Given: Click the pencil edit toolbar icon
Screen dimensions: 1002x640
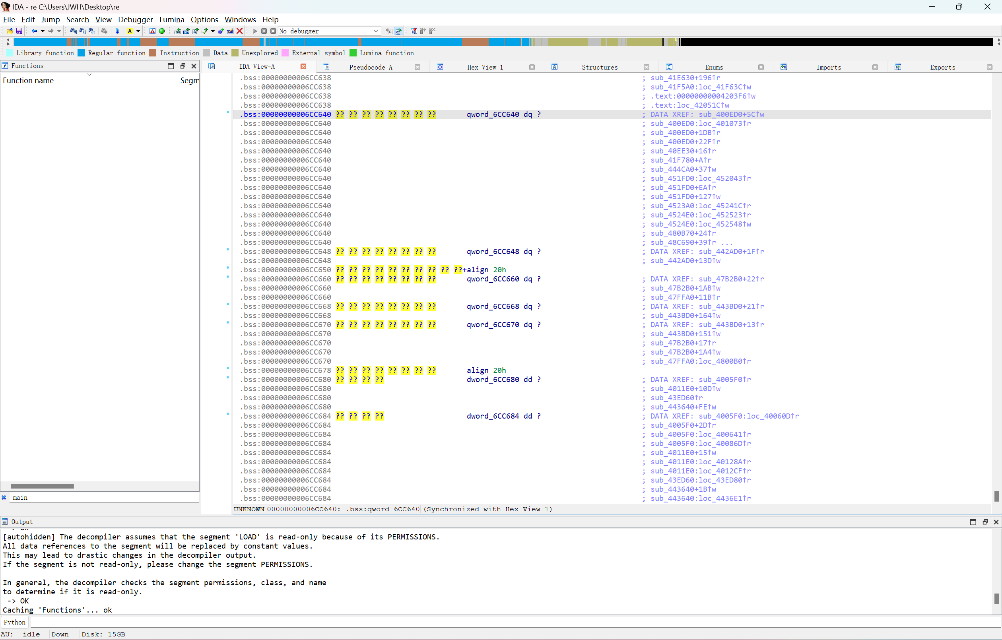Looking at the screenshot, I should tap(230, 31).
